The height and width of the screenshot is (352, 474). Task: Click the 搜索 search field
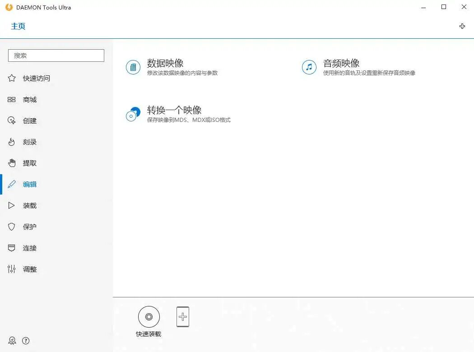56,56
